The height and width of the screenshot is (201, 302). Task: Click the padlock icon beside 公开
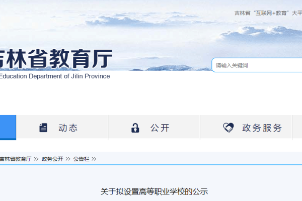135,128
